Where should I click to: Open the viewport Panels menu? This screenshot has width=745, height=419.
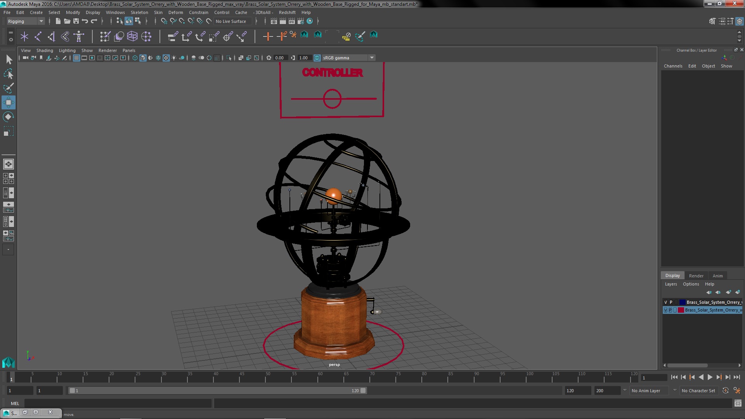(129, 50)
